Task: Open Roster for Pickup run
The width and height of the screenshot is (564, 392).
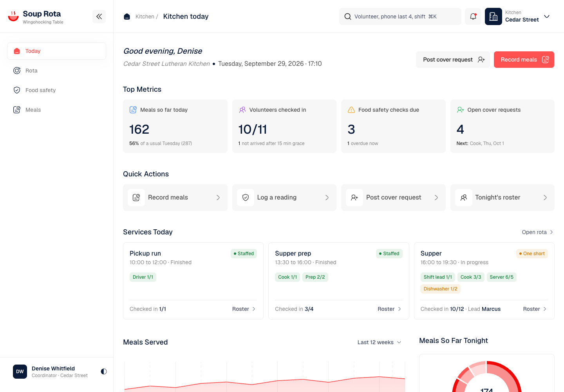Action: tap(244, 309)
